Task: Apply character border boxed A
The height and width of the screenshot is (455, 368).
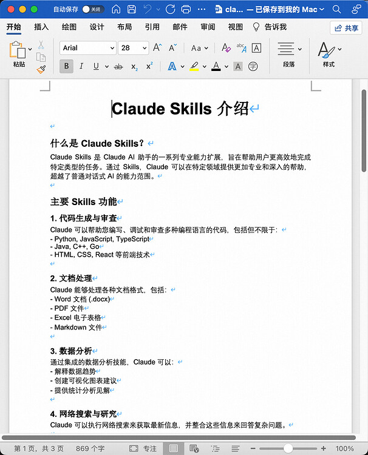Action: (x=256, y=47)
